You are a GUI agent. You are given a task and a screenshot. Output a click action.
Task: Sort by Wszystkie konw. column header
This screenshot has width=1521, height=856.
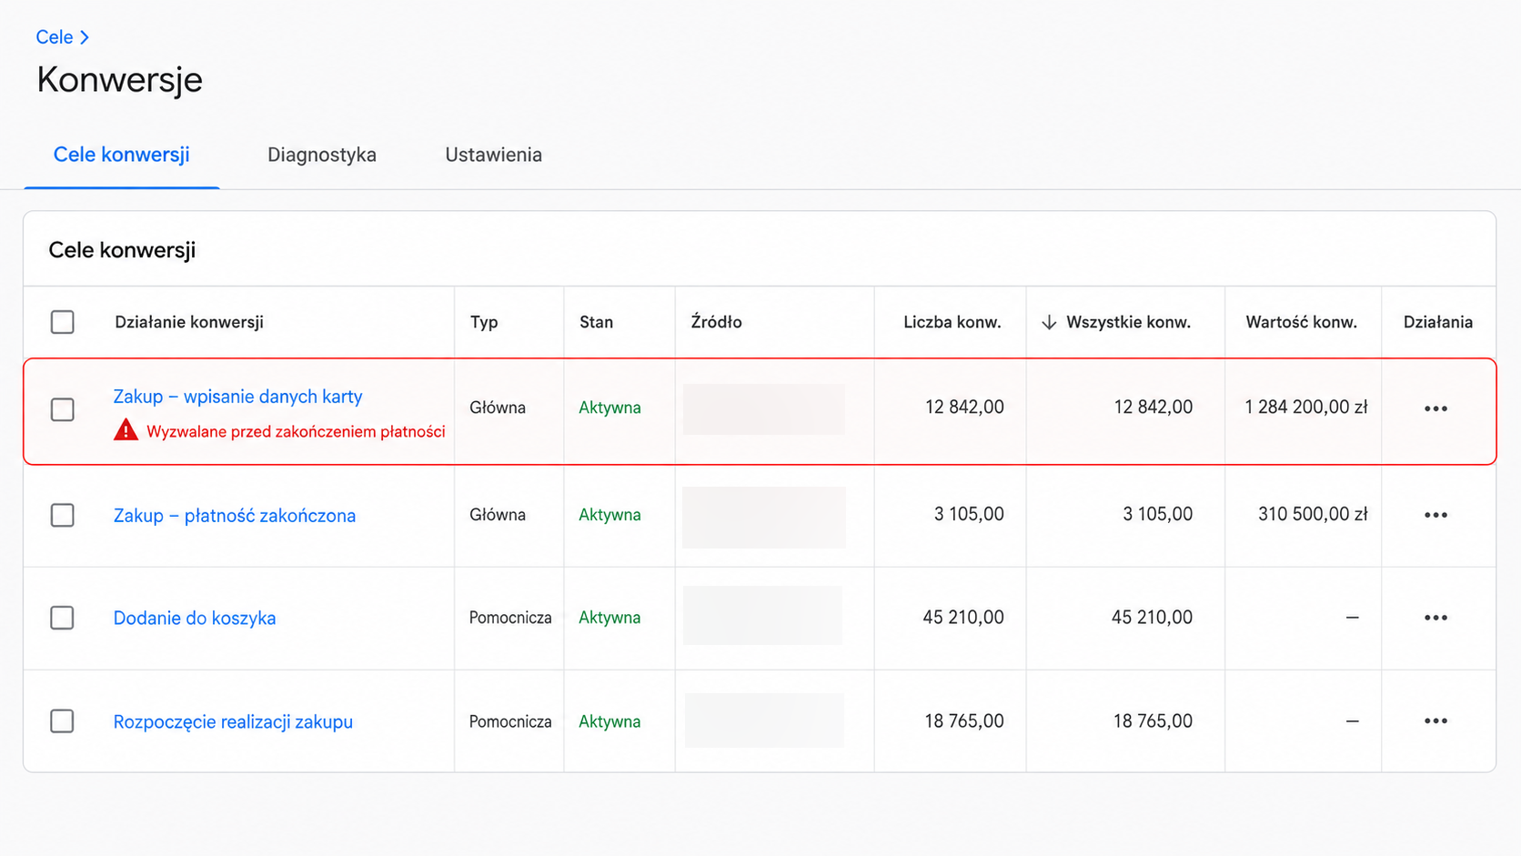pos(1128,322)
